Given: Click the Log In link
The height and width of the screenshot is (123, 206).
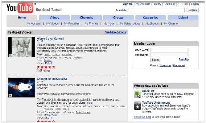Looking at the screenshot, I should 195,4.
